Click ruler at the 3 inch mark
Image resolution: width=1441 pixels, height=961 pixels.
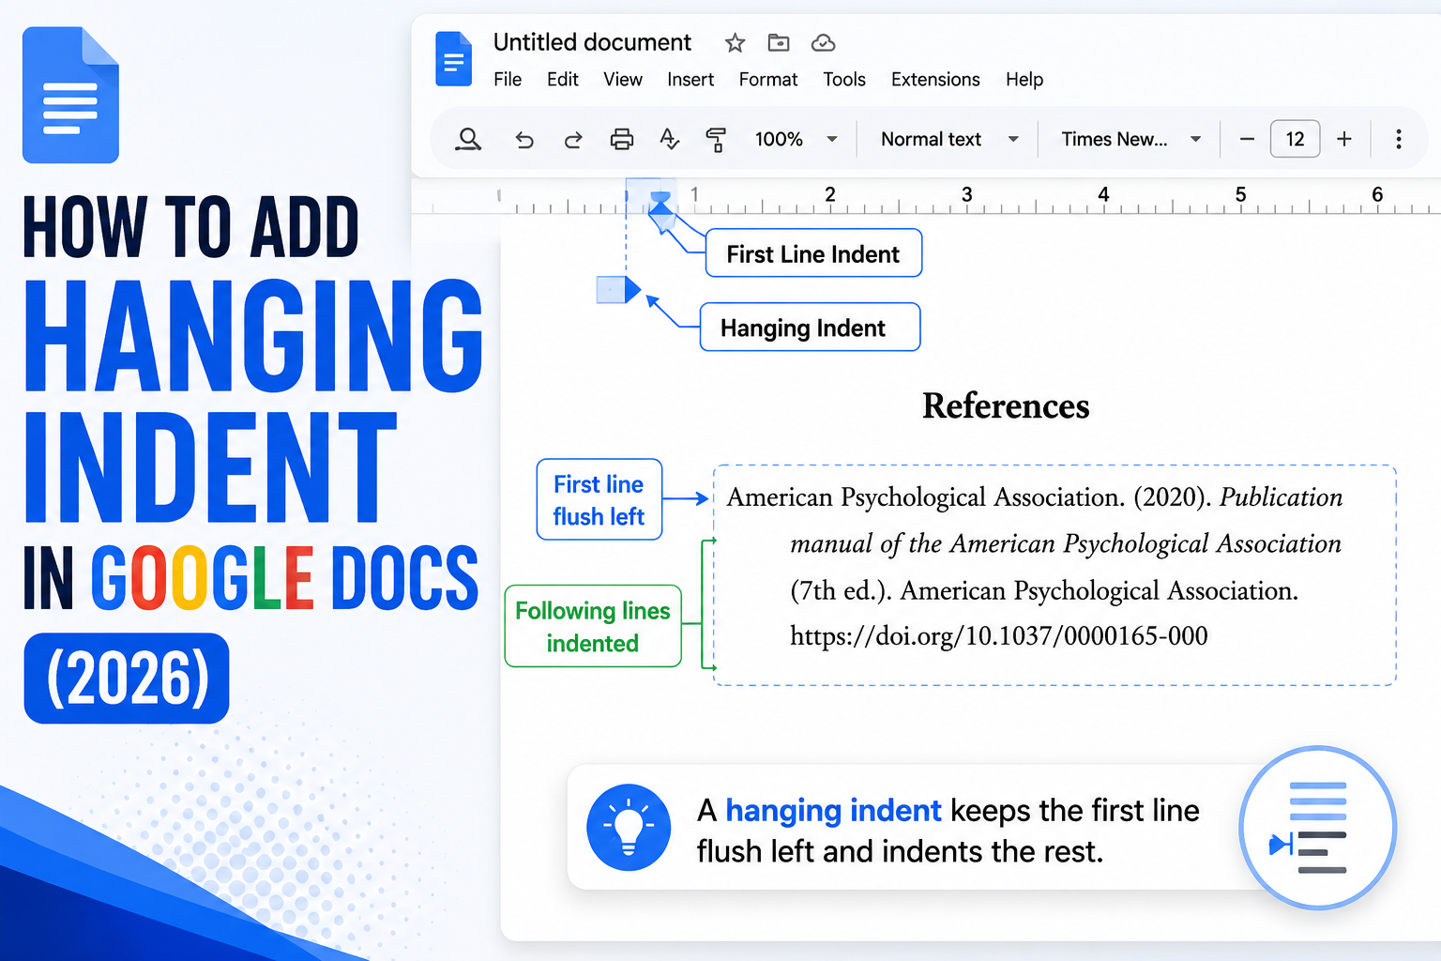[966, 195]
